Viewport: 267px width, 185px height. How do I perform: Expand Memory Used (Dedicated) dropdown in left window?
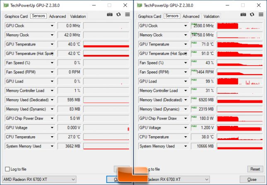(x=52, y=100)
